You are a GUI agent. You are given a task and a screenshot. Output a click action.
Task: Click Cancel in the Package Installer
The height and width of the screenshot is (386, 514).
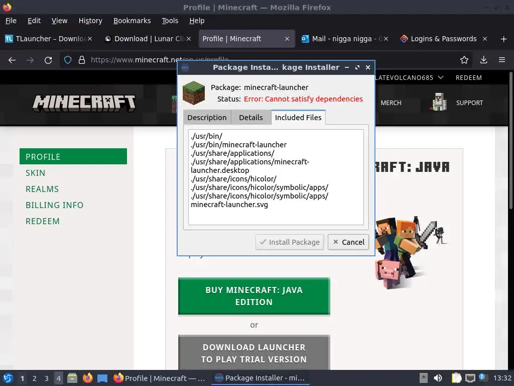(348, 242)
